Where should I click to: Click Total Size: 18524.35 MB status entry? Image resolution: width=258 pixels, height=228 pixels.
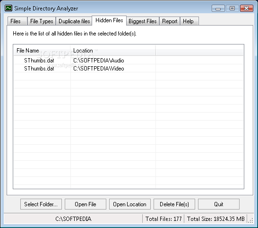coord(216,219)
